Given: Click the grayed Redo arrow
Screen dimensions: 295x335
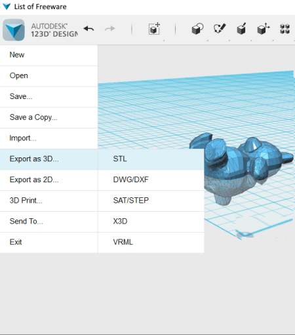Looking at the screenshot, I should click(x=109, y=29).
